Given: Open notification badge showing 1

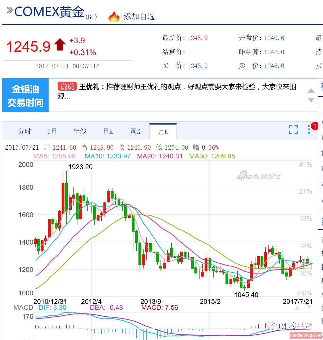Looking at the screenshot, I should (x=314, y=126).
